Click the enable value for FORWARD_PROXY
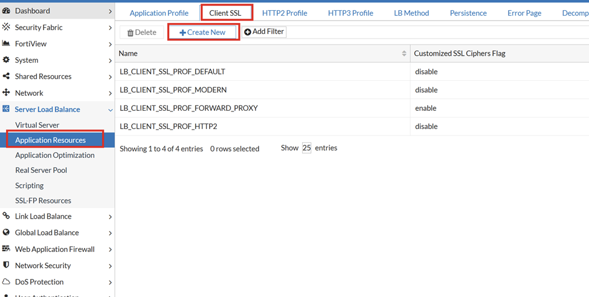This screenshot has height=297, width=589. 426,108
